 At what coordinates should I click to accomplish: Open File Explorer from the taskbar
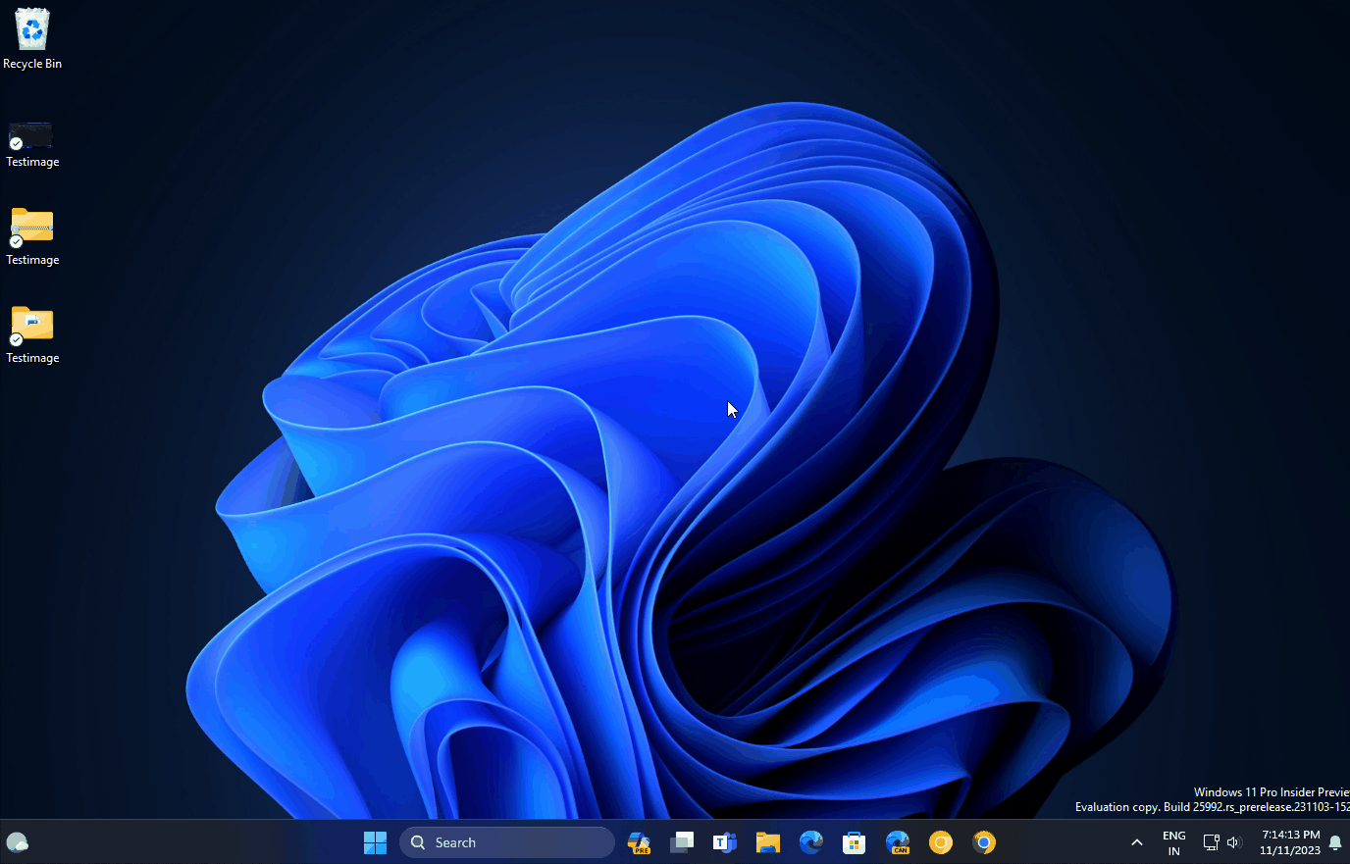tap(767, 842)
